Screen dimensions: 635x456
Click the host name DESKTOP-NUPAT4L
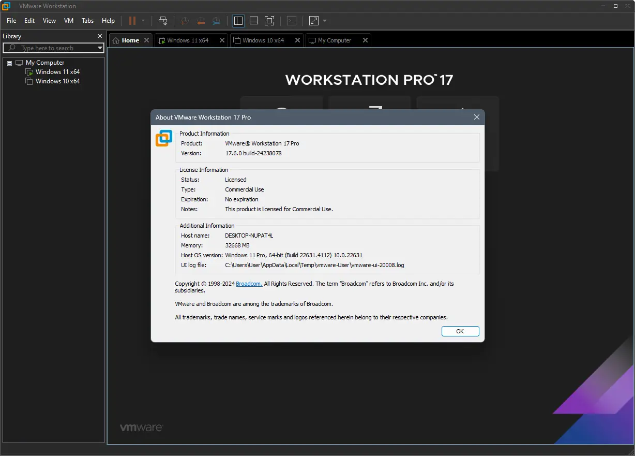tap(249, 236)
